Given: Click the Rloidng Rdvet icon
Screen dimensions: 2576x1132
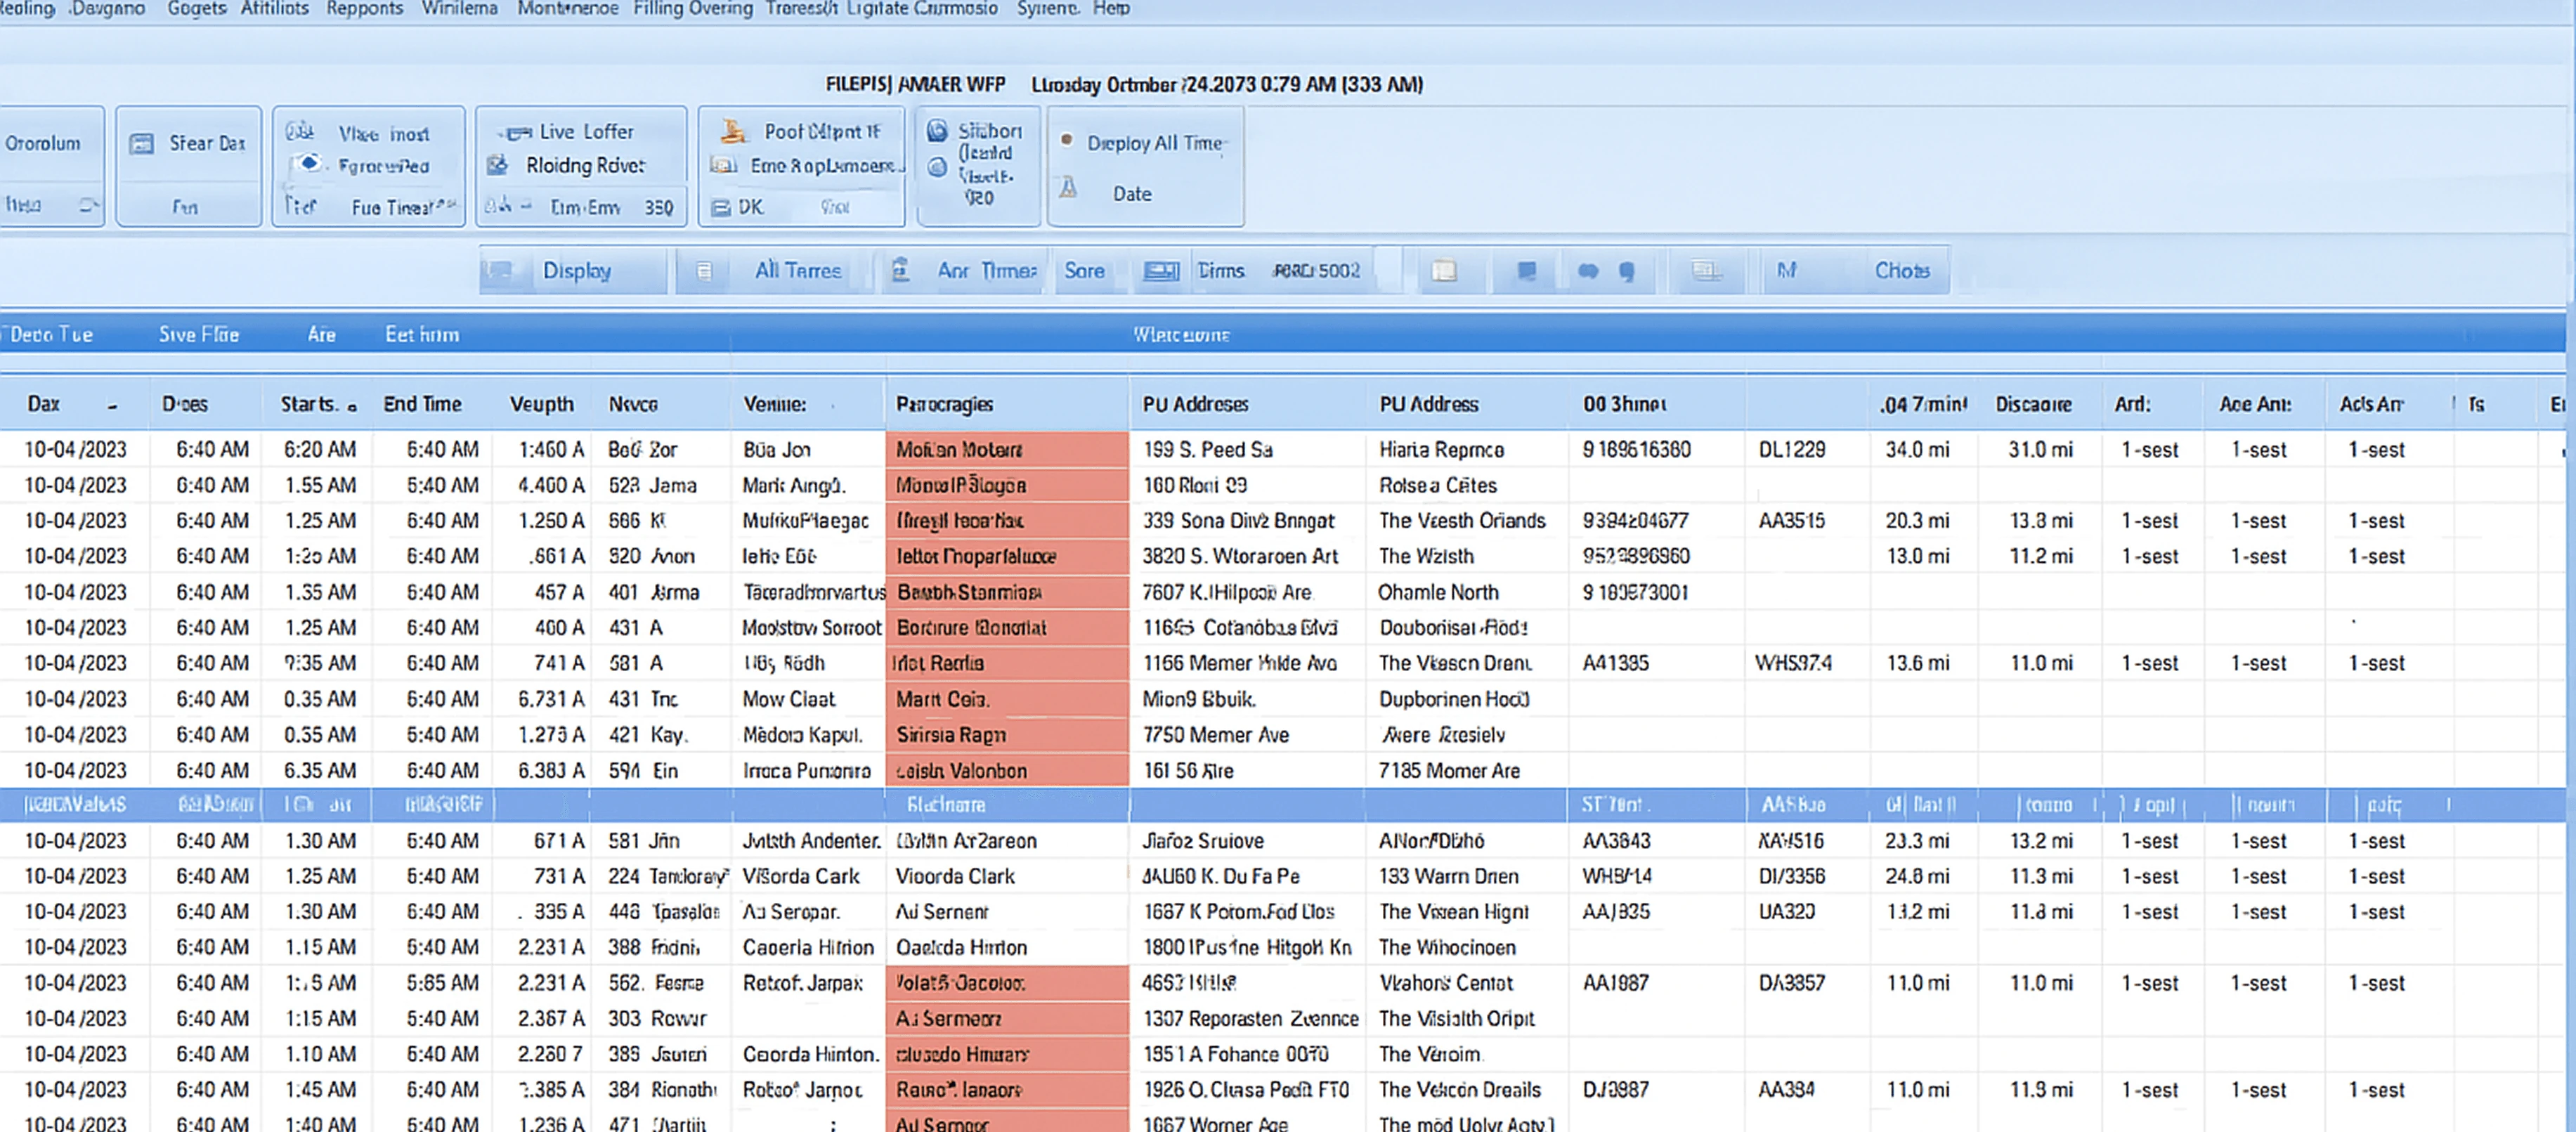Looking at the screenshot, I should coord(498,165).
